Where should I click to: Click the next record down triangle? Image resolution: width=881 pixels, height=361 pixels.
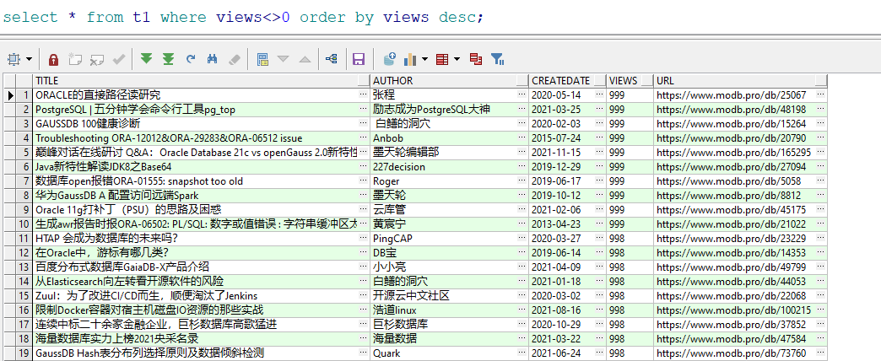pos(284,59)
